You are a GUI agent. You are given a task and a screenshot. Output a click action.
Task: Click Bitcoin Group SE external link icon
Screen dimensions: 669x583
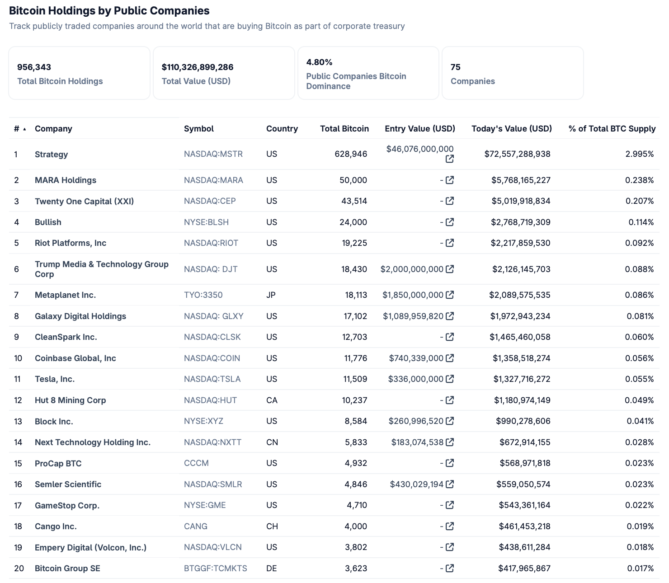pos(449,568)
